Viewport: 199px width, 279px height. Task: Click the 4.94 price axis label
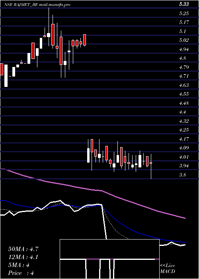click(x=184, y=49)
